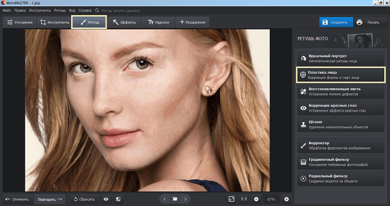This screenshot has width=390, height=206.
Task: Click the search field 'Что вы хотите сделать?'
Action: pos(121,10)
